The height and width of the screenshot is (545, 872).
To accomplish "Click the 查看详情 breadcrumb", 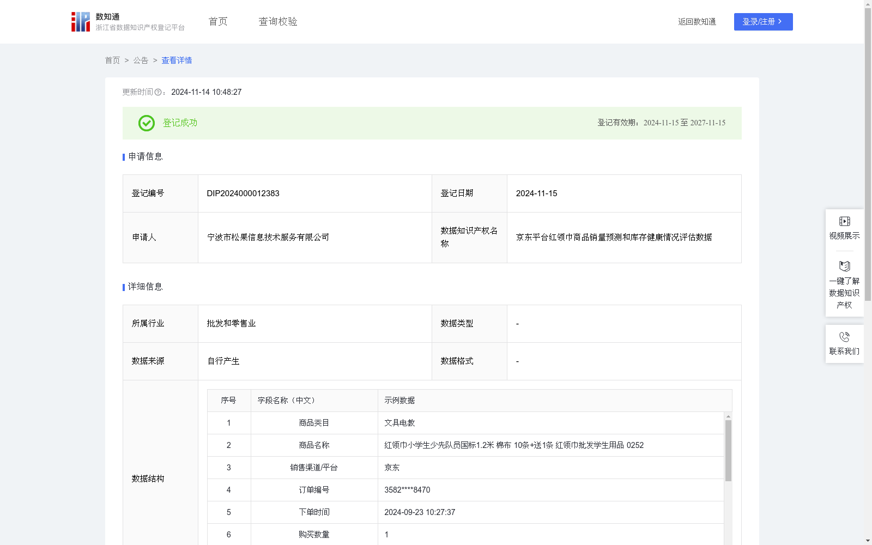I will (177, 60).
